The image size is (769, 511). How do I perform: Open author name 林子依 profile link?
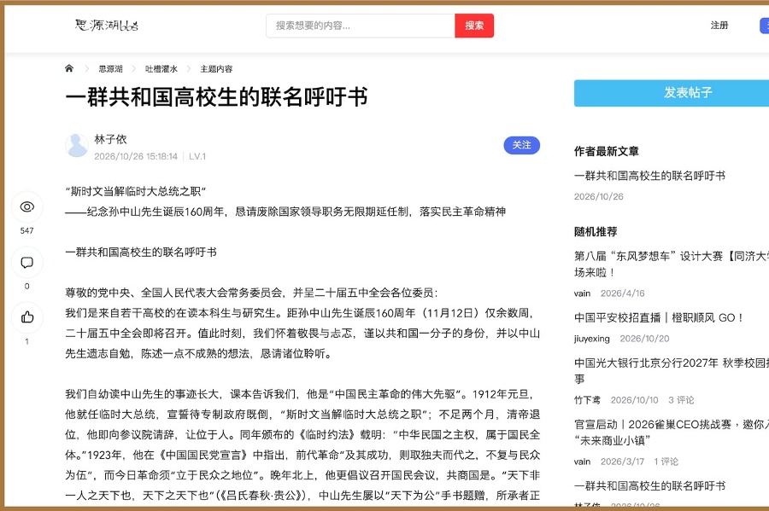pos(110,139)
